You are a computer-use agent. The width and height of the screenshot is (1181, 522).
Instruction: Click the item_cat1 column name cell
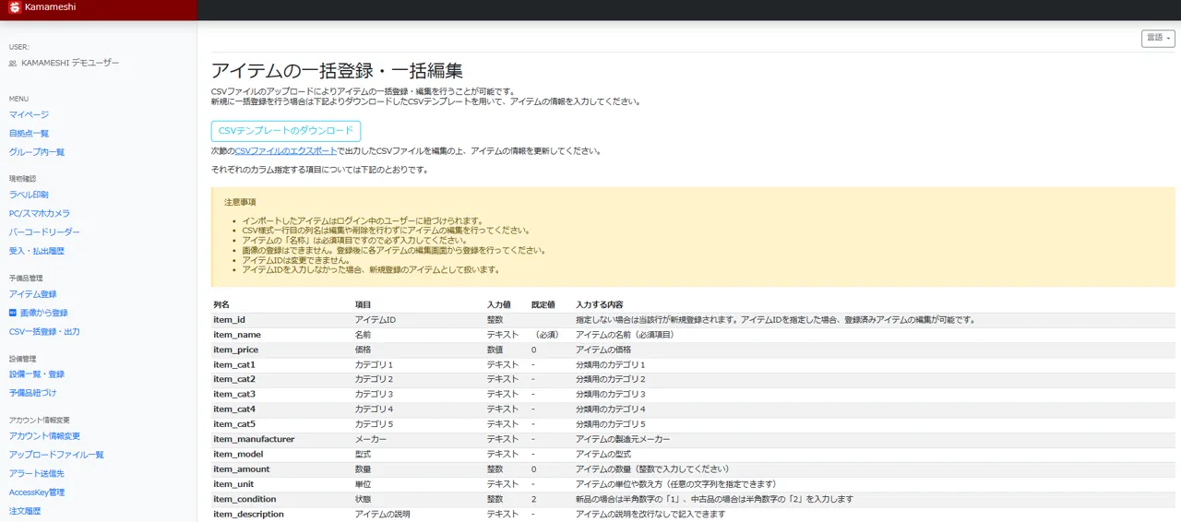[234, 364]
